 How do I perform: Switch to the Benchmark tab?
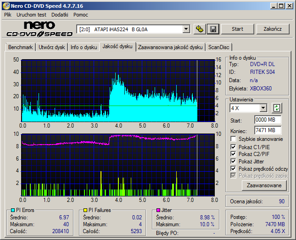[20, 47]
